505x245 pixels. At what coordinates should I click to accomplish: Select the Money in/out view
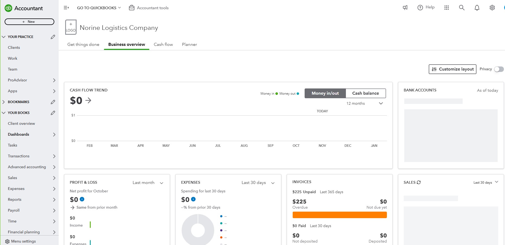pyautogui.click(x=325, y=93)
